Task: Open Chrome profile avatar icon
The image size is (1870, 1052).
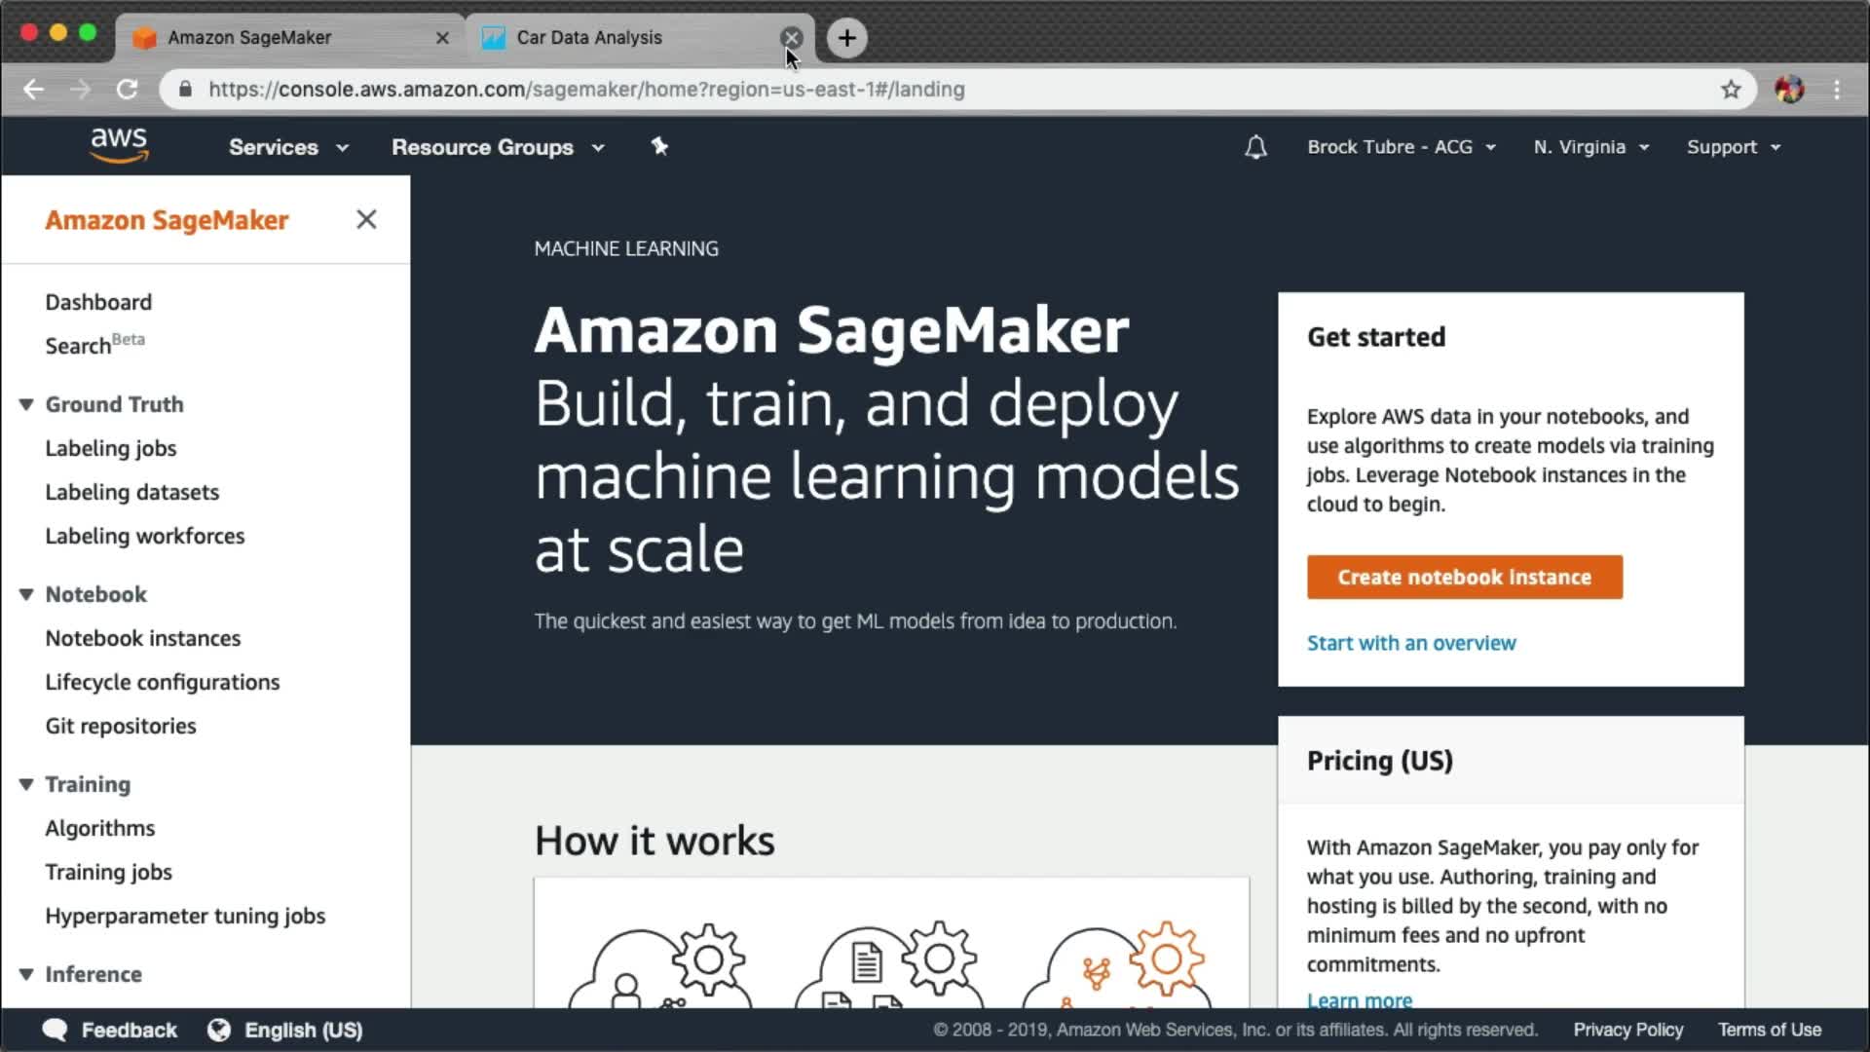Action: tap(1789, 90)
